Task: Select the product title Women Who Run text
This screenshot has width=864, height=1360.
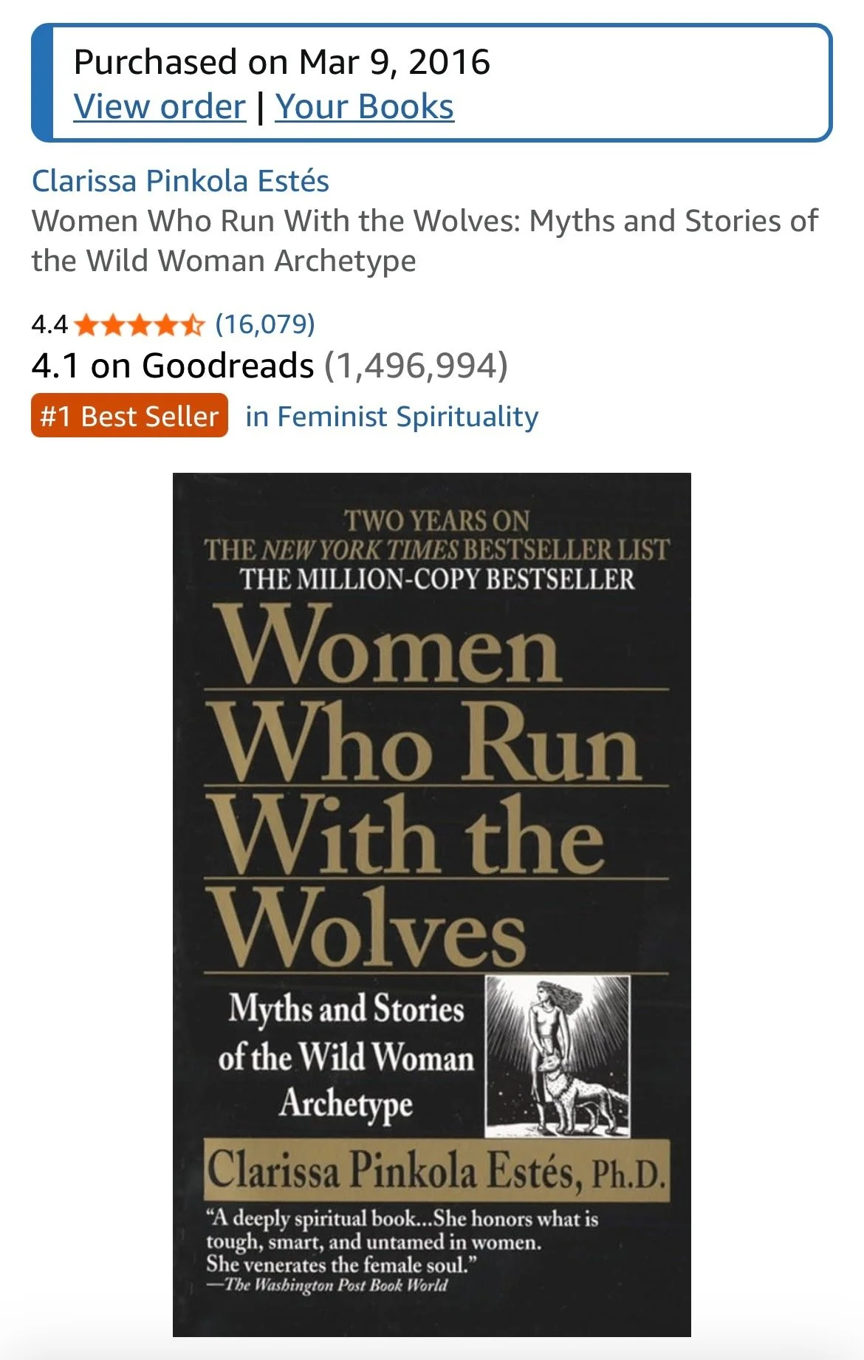Action: tap(425, 241)
